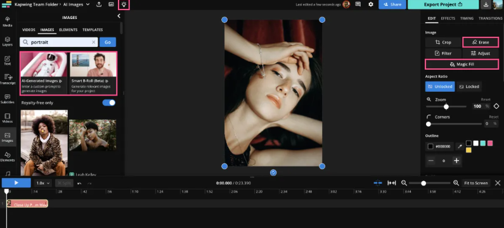This screenshot has height=228, width=504.
Task: Collapse the Images panel chevron
Action: pyautogui.click(x=119, y=16)
